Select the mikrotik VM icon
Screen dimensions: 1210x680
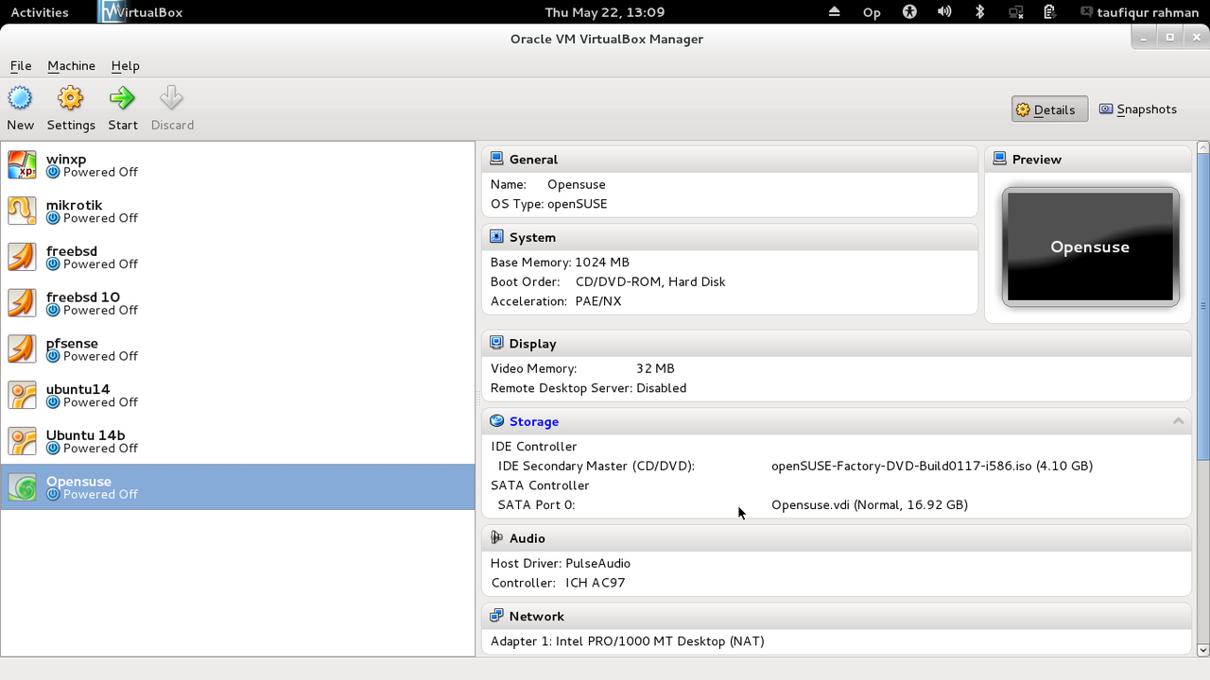tap(22, 211)
